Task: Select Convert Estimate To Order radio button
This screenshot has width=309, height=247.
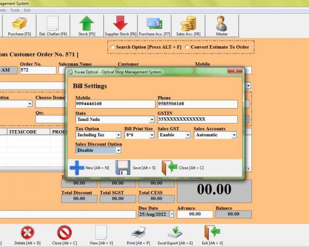Action: pyautogui.click(x=187, y=47)
